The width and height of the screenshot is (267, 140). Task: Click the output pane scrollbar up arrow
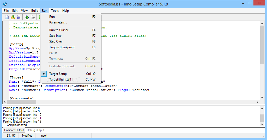pos(262,108)
